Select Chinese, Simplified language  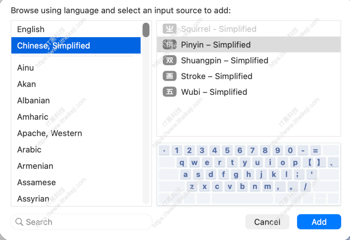click(x=54, y=46)
